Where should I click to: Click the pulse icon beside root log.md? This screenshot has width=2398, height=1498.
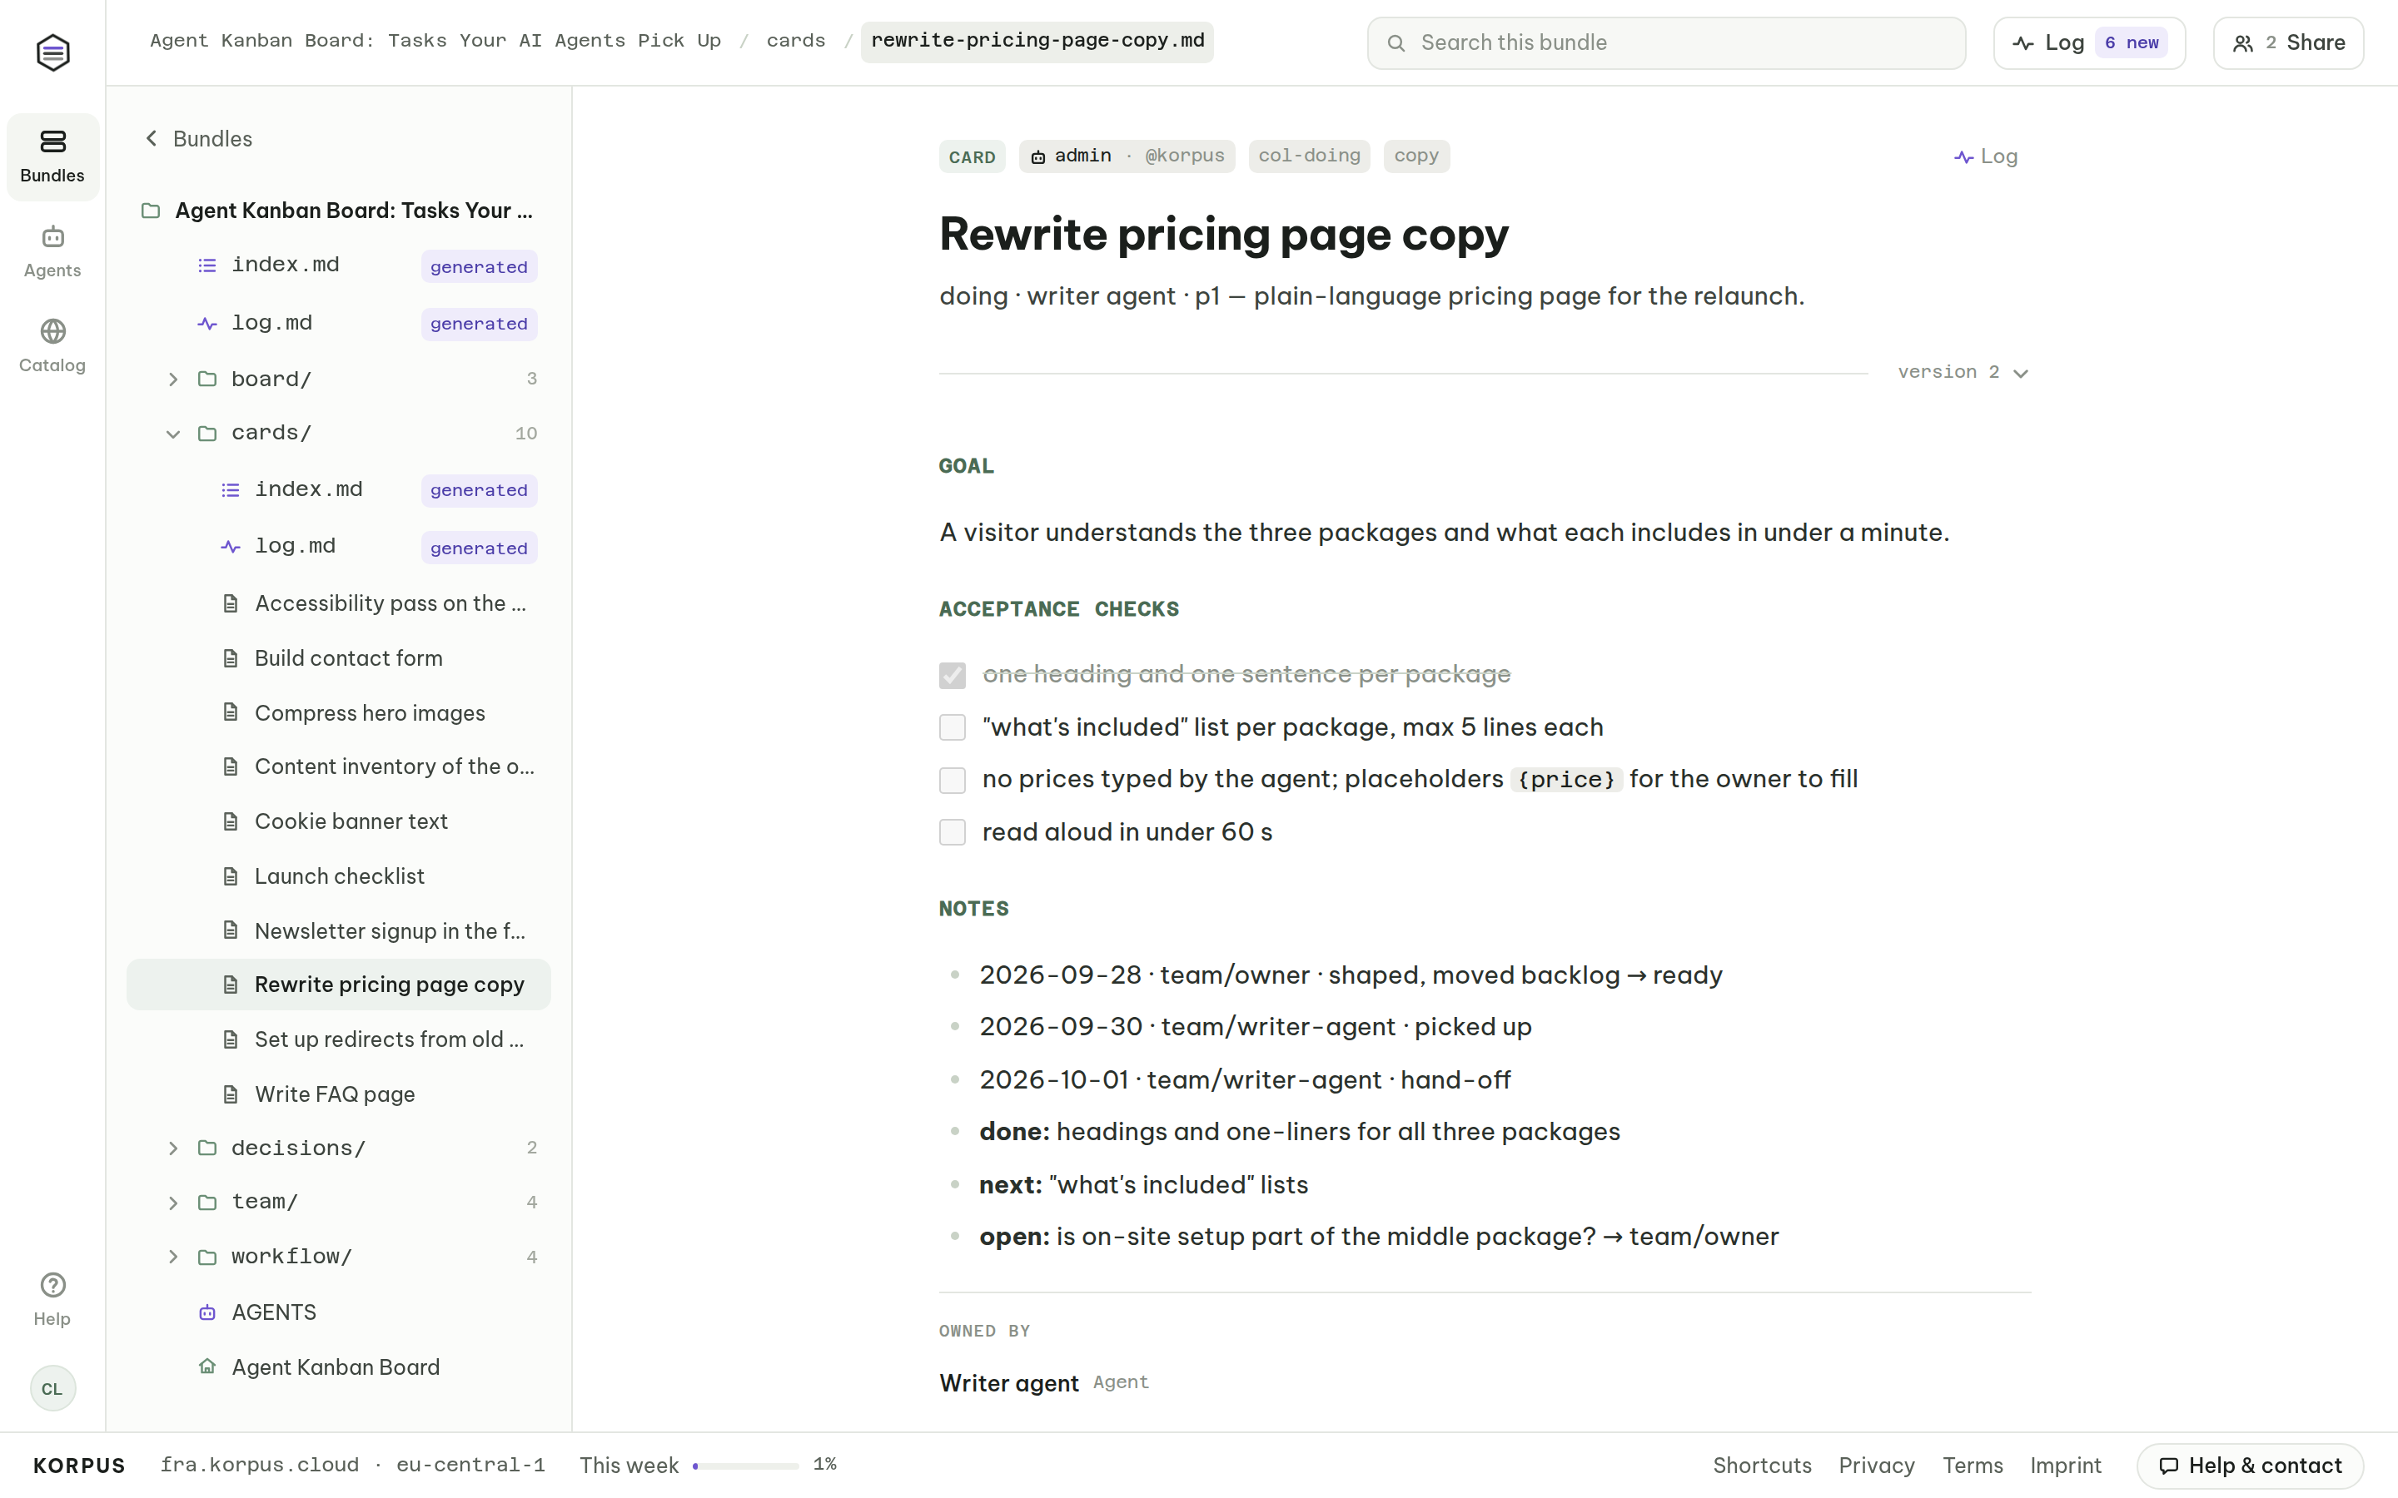click(207, 323)
